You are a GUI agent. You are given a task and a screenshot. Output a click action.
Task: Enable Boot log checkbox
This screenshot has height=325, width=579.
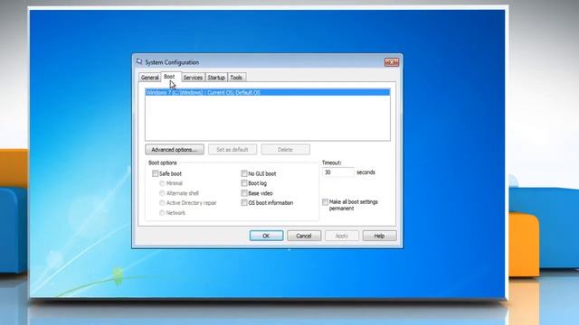[x=244, y=183]
